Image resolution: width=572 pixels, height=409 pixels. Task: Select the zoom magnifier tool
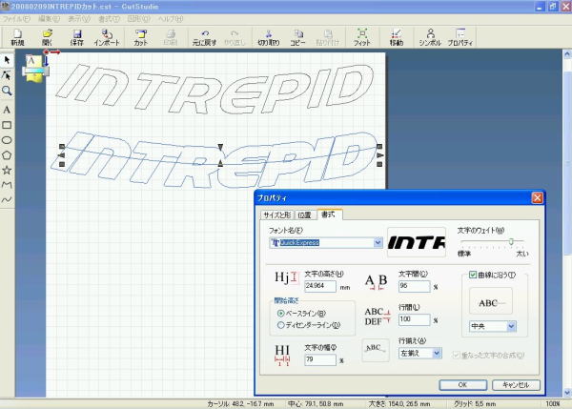coord(7,91)
